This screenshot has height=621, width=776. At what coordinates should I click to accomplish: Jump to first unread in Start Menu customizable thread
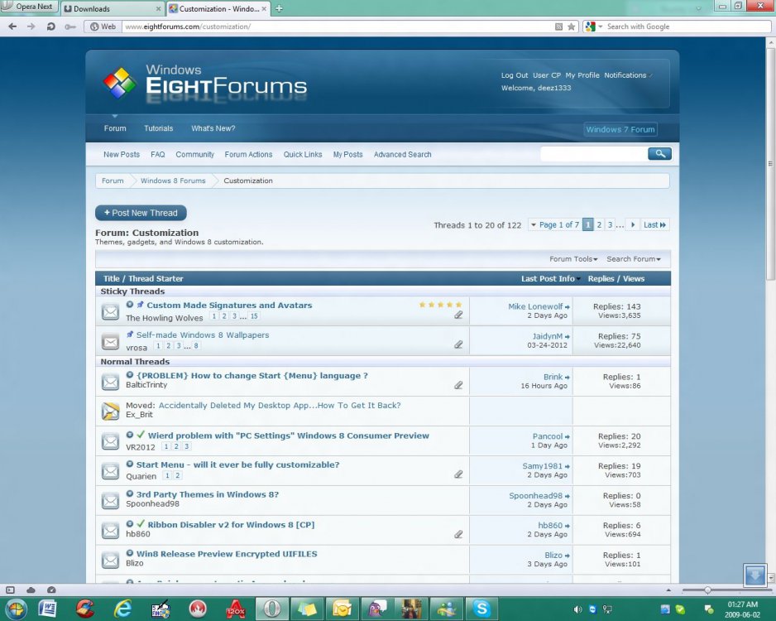coord(130,464)
